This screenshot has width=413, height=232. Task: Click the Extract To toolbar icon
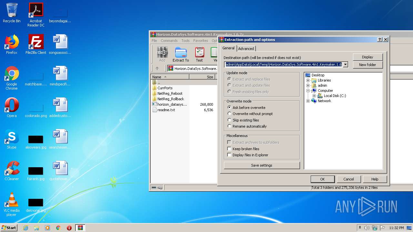coord(181,54)
